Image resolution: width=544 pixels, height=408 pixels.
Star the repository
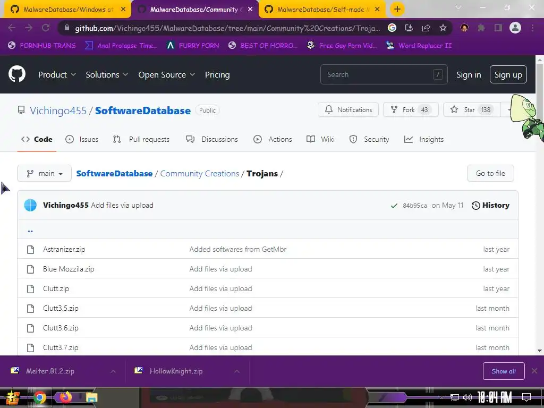[472, 110]
